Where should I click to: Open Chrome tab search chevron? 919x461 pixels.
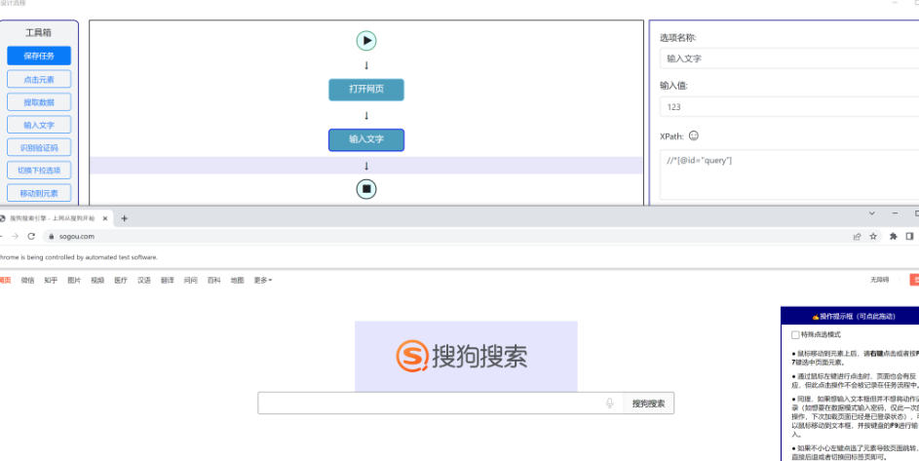pyautogui.click(x=871, y=213)
